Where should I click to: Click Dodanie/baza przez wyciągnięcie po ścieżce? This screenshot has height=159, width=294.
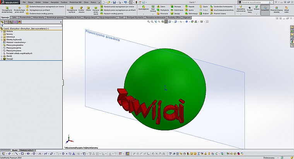click(x=45, y=7)
